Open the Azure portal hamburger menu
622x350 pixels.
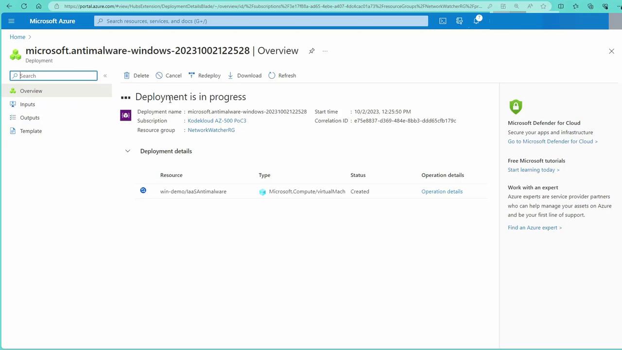coord(12,21)
